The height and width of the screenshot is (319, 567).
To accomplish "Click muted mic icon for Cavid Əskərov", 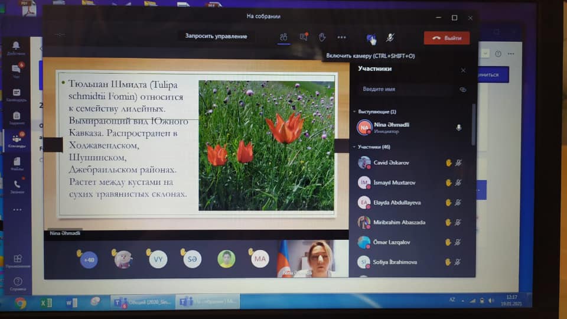I will click(458, 163).
